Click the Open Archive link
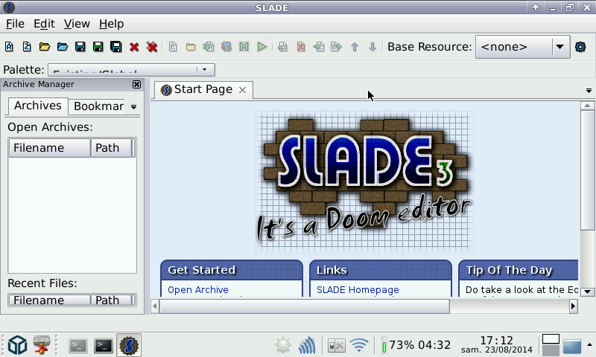This screenshot has width=596, height=357. tap(198, 289)
